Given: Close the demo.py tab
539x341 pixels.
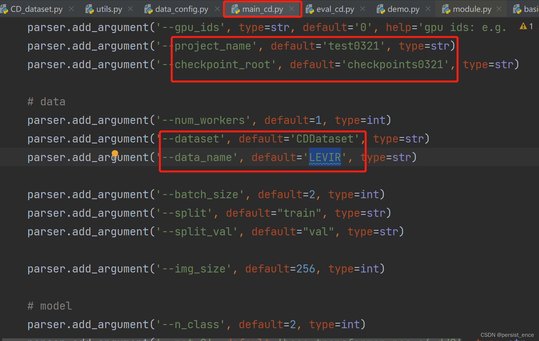Looking at the screenshot, I should (428, 9).
